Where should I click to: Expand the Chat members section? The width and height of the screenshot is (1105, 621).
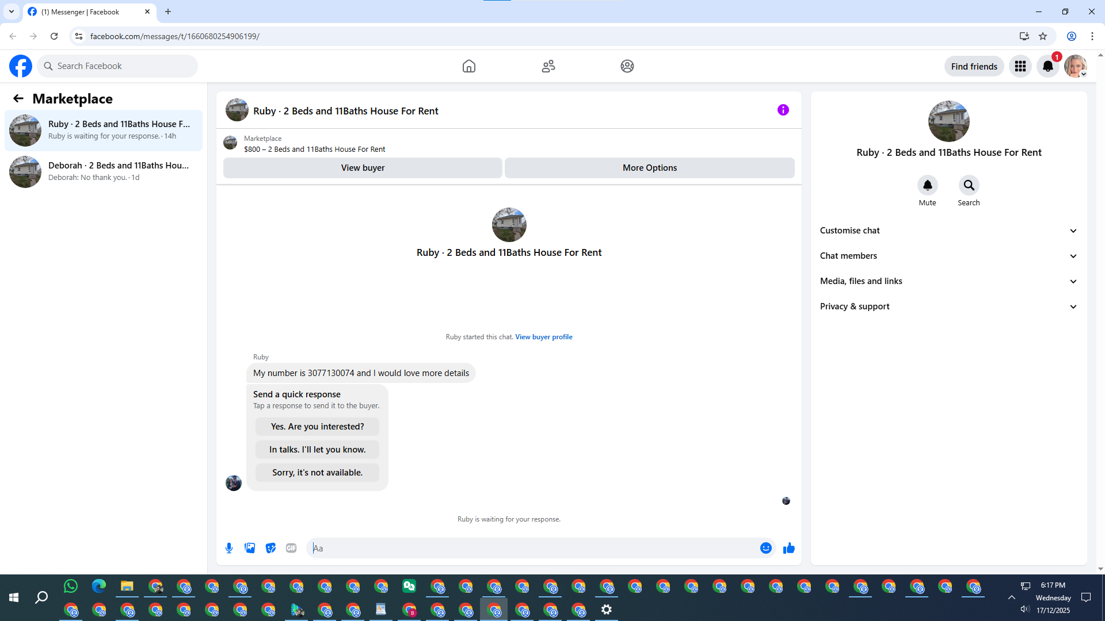pos(949,256)
